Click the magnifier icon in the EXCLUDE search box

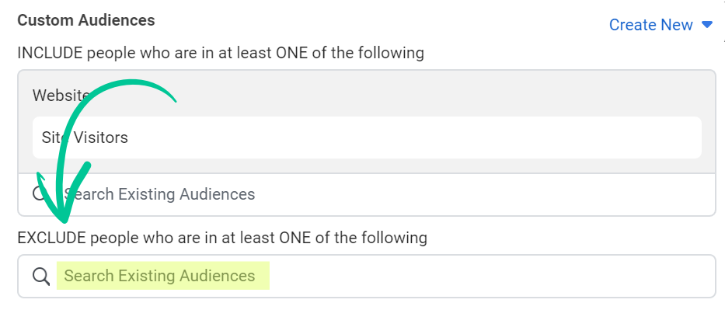[41, 277]
